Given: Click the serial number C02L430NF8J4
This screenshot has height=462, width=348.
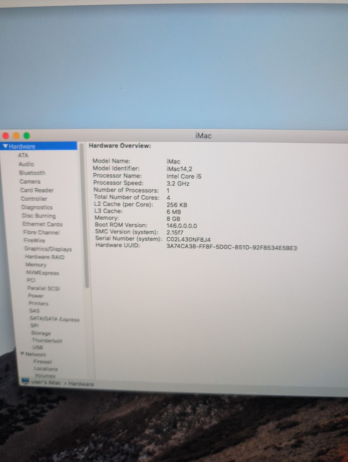Looking at the screenshot, I should click(x=188, y=240).
